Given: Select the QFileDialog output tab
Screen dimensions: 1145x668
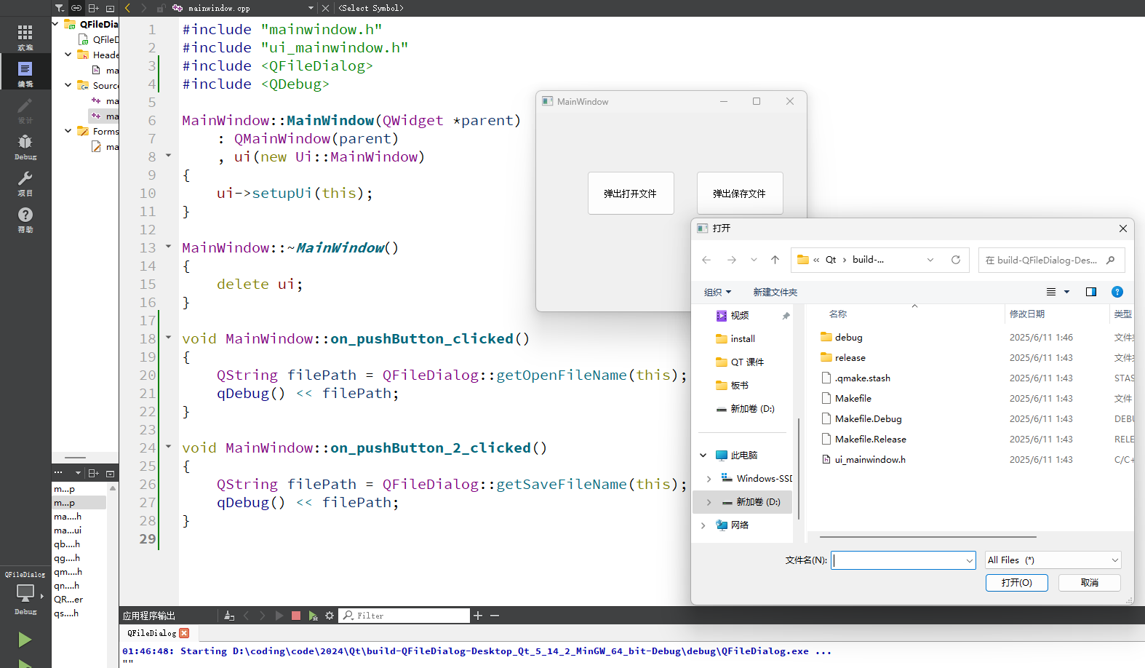Looking at the screenshot, I should click(152, 633).
